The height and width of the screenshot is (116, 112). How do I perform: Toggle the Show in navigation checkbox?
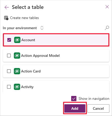(x=74, y=99)
